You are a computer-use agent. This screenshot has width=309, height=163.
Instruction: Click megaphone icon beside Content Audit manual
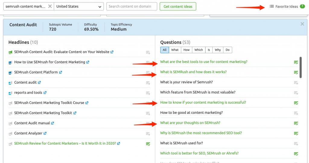(x=11, y=123)
